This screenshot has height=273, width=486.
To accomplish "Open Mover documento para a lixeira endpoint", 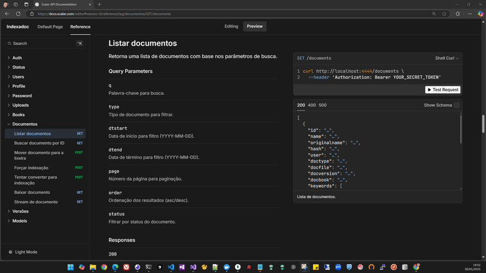I will click(45, 155).
